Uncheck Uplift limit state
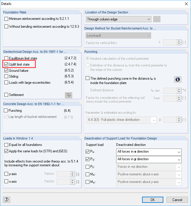191x206 pixels. click(x=6, y=64)
